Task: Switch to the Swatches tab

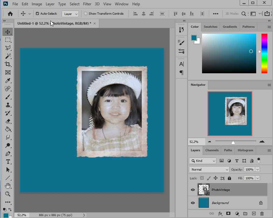Action: click(x=210, y=27)
